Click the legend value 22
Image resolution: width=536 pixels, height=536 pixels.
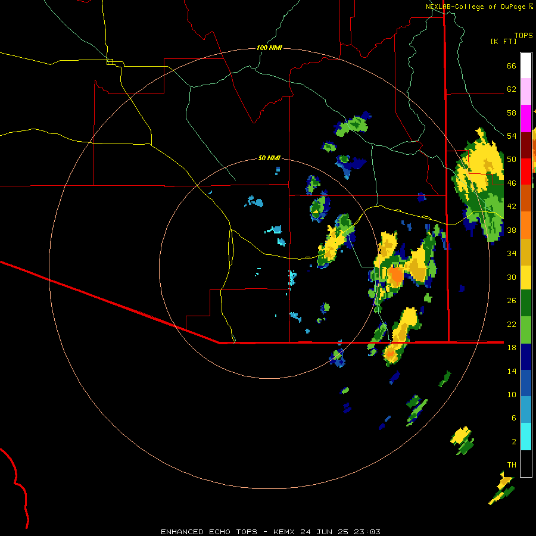click(x=512, y=324)
